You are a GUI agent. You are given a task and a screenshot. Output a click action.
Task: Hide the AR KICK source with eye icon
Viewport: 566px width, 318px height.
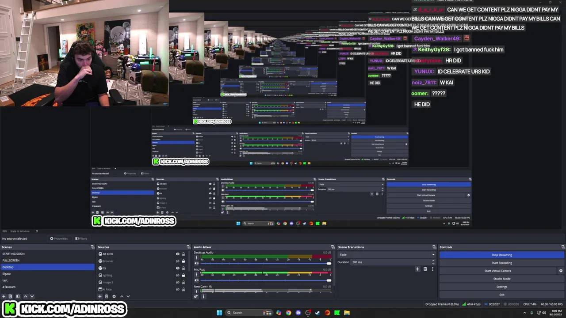click(178, 254)
